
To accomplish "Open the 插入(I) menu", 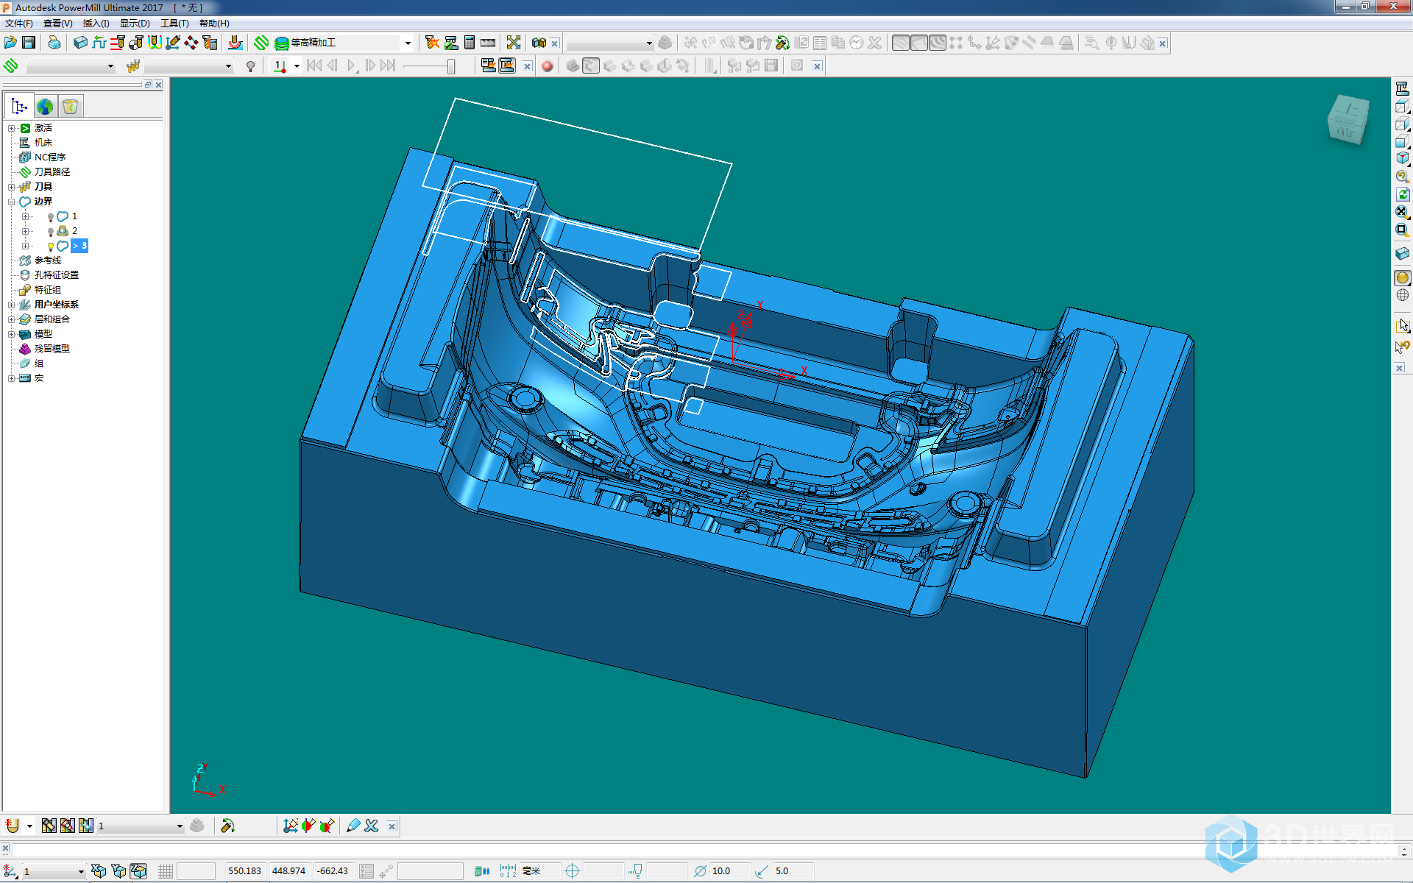I will (x=96, y=24).
